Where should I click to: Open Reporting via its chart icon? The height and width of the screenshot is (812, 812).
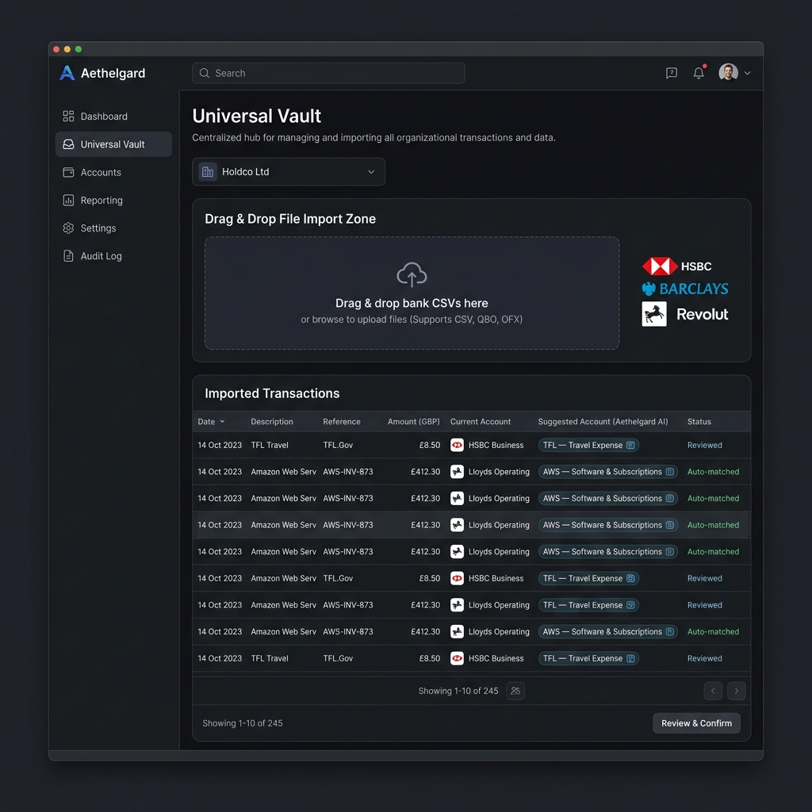click(x=68, y=200)
